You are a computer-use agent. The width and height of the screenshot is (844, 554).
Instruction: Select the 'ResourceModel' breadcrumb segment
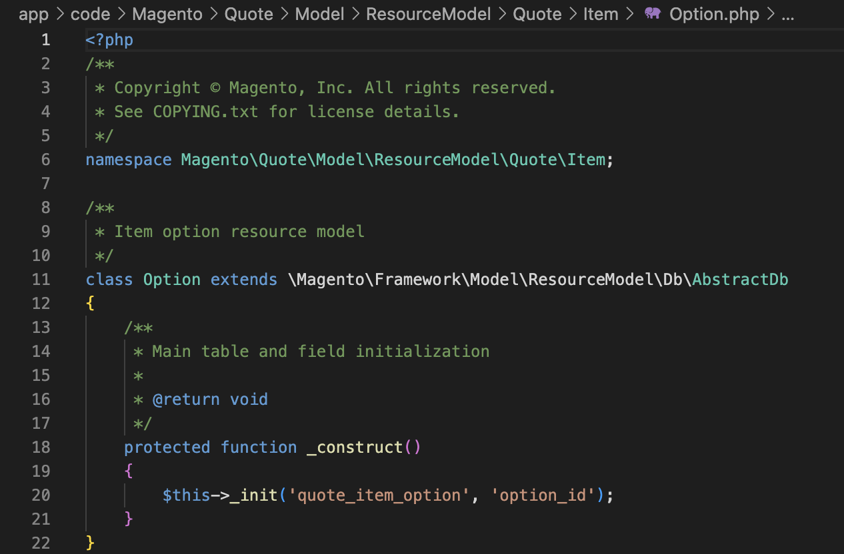[x=429, y=14]
